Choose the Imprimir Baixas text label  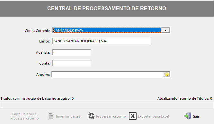pos(68,116)
